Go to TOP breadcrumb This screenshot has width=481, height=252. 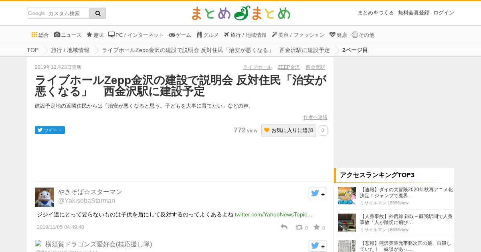[x=32, y=50]
